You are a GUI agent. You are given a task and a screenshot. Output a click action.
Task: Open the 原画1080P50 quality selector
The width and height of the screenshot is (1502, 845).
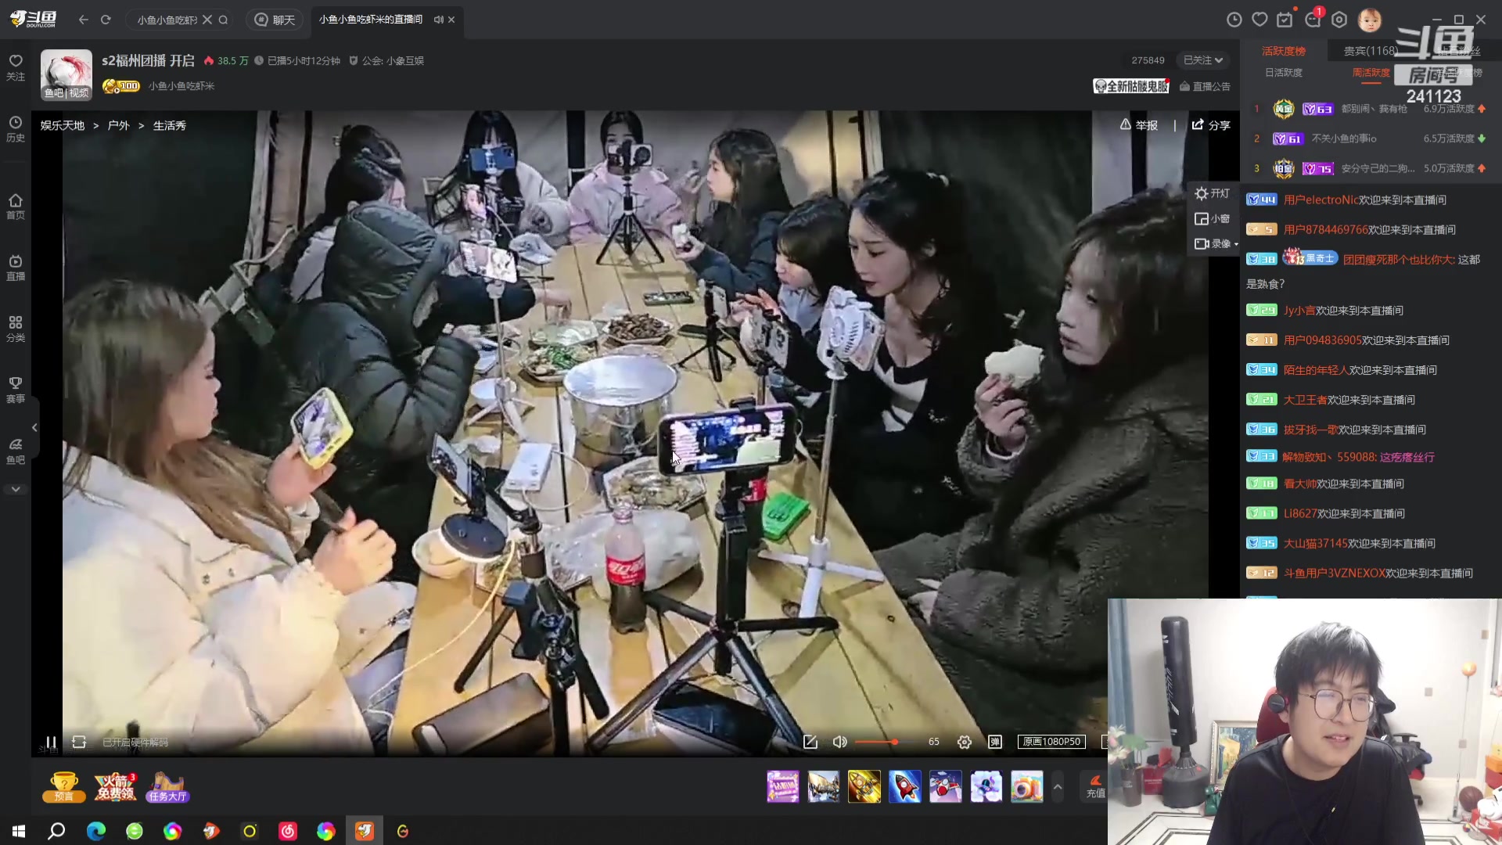click(1051, 742)
